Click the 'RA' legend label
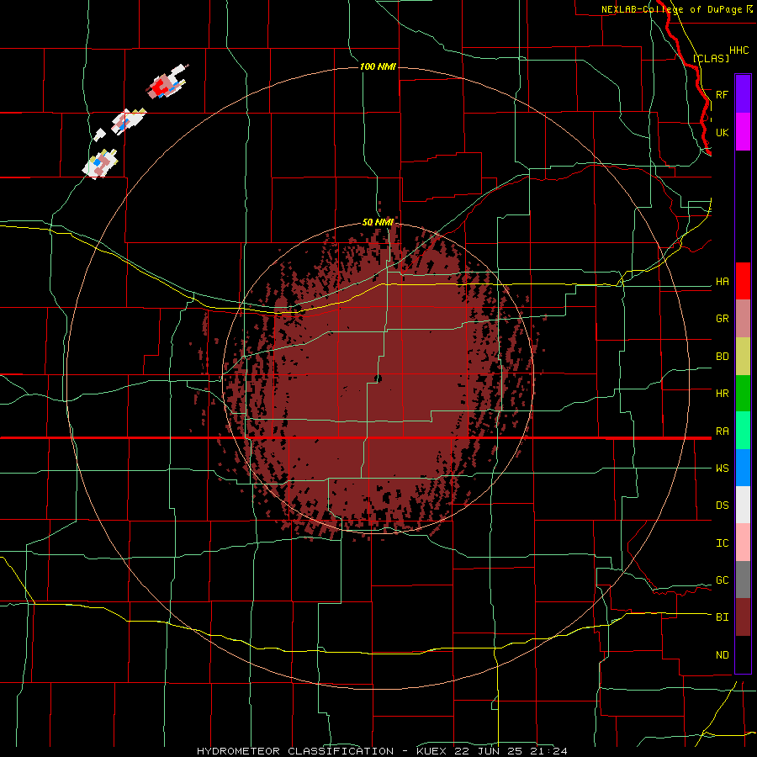The width and height of the screenshot is (757, 757). click(722, 431)
